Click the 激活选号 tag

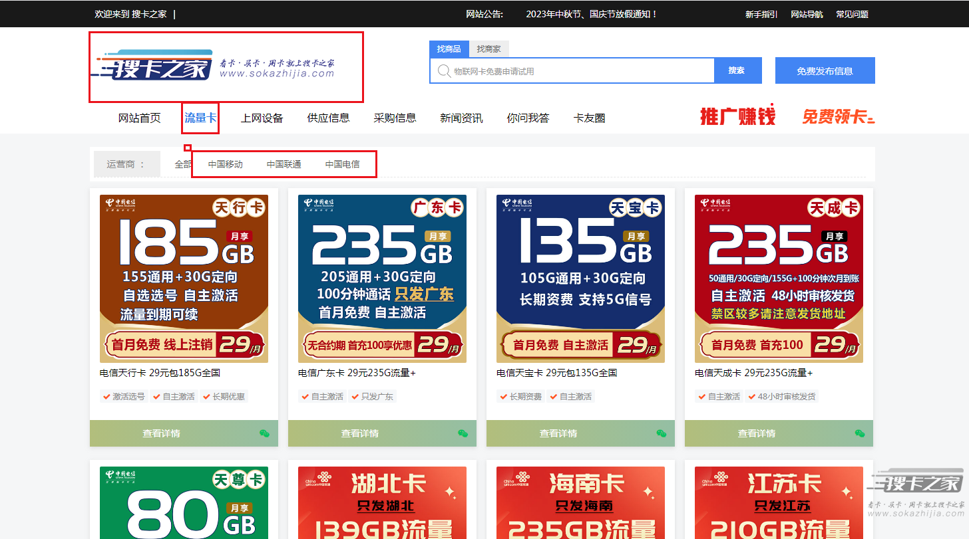coord(123,397)
